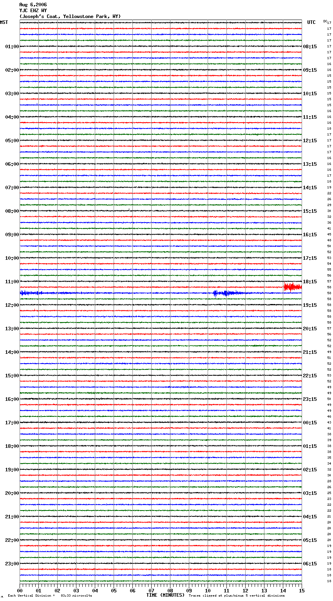Image resolution: width=333 pixels, height=601 pixels.
Task: Click the "MST" column header
Action: pyautogui.click(x=4, y=22)
